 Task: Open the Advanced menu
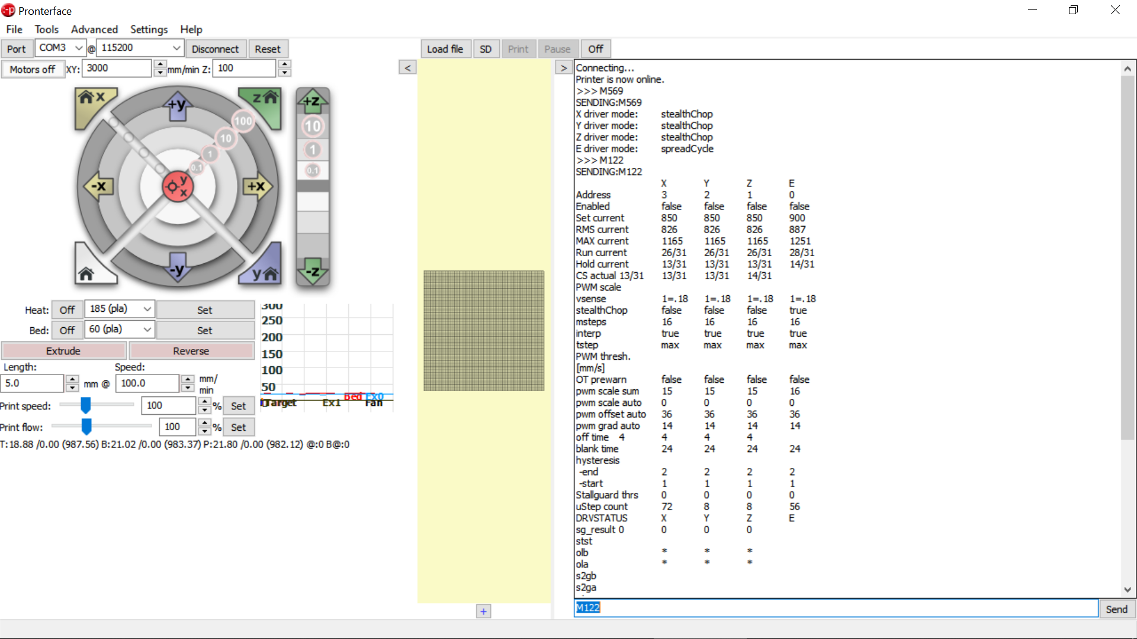click(94, 29)
